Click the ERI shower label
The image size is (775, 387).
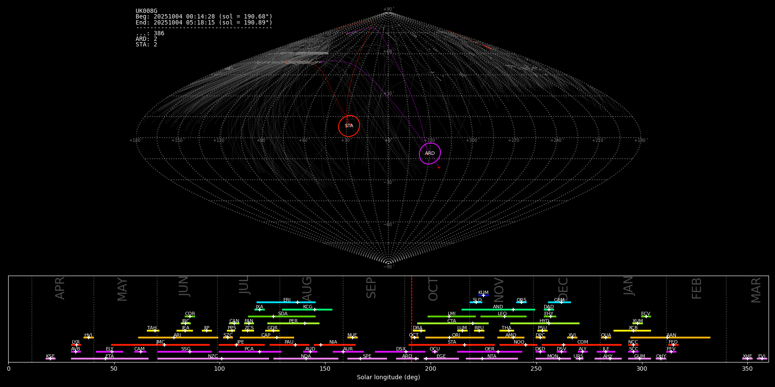(x=287, y=300)
